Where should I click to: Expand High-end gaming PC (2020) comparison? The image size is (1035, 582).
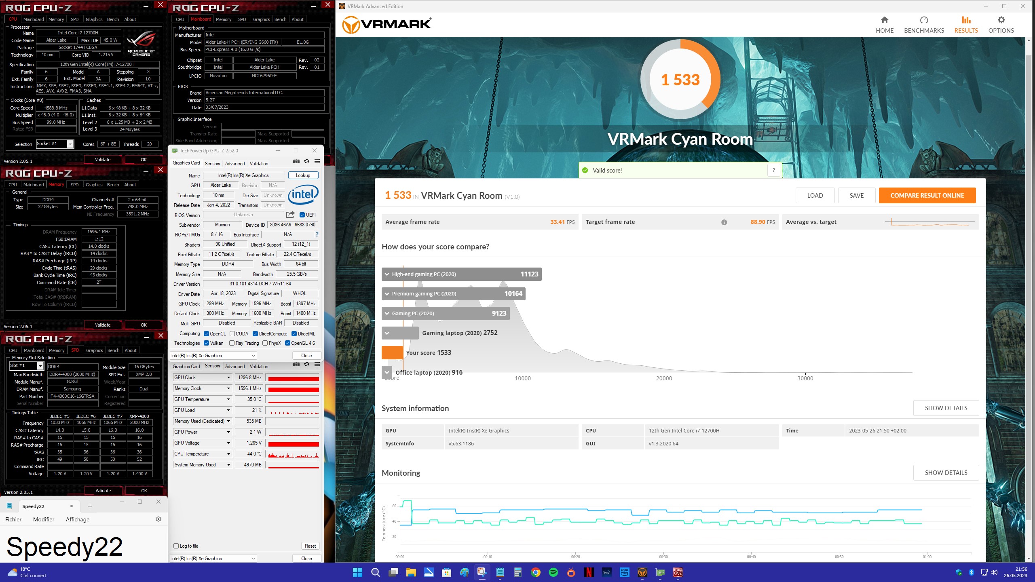point(387,274)
